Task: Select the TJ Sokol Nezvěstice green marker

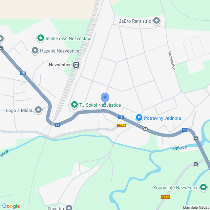Action: 74,105
